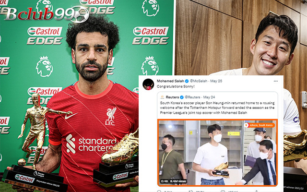Click the 0:46 video duration badge

pyautogui.click(x=164, y=181)
